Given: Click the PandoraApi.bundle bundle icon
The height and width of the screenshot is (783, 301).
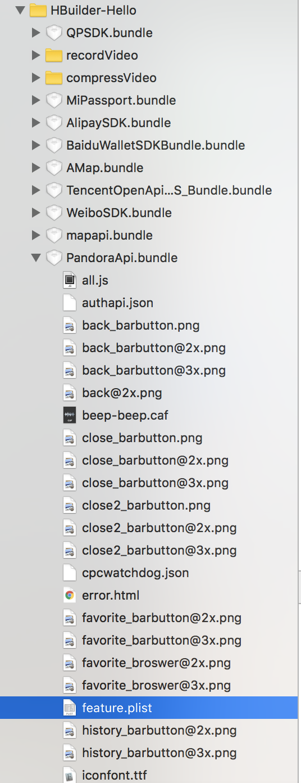Looking at the screenshot, I should click(x=53, y=258).
